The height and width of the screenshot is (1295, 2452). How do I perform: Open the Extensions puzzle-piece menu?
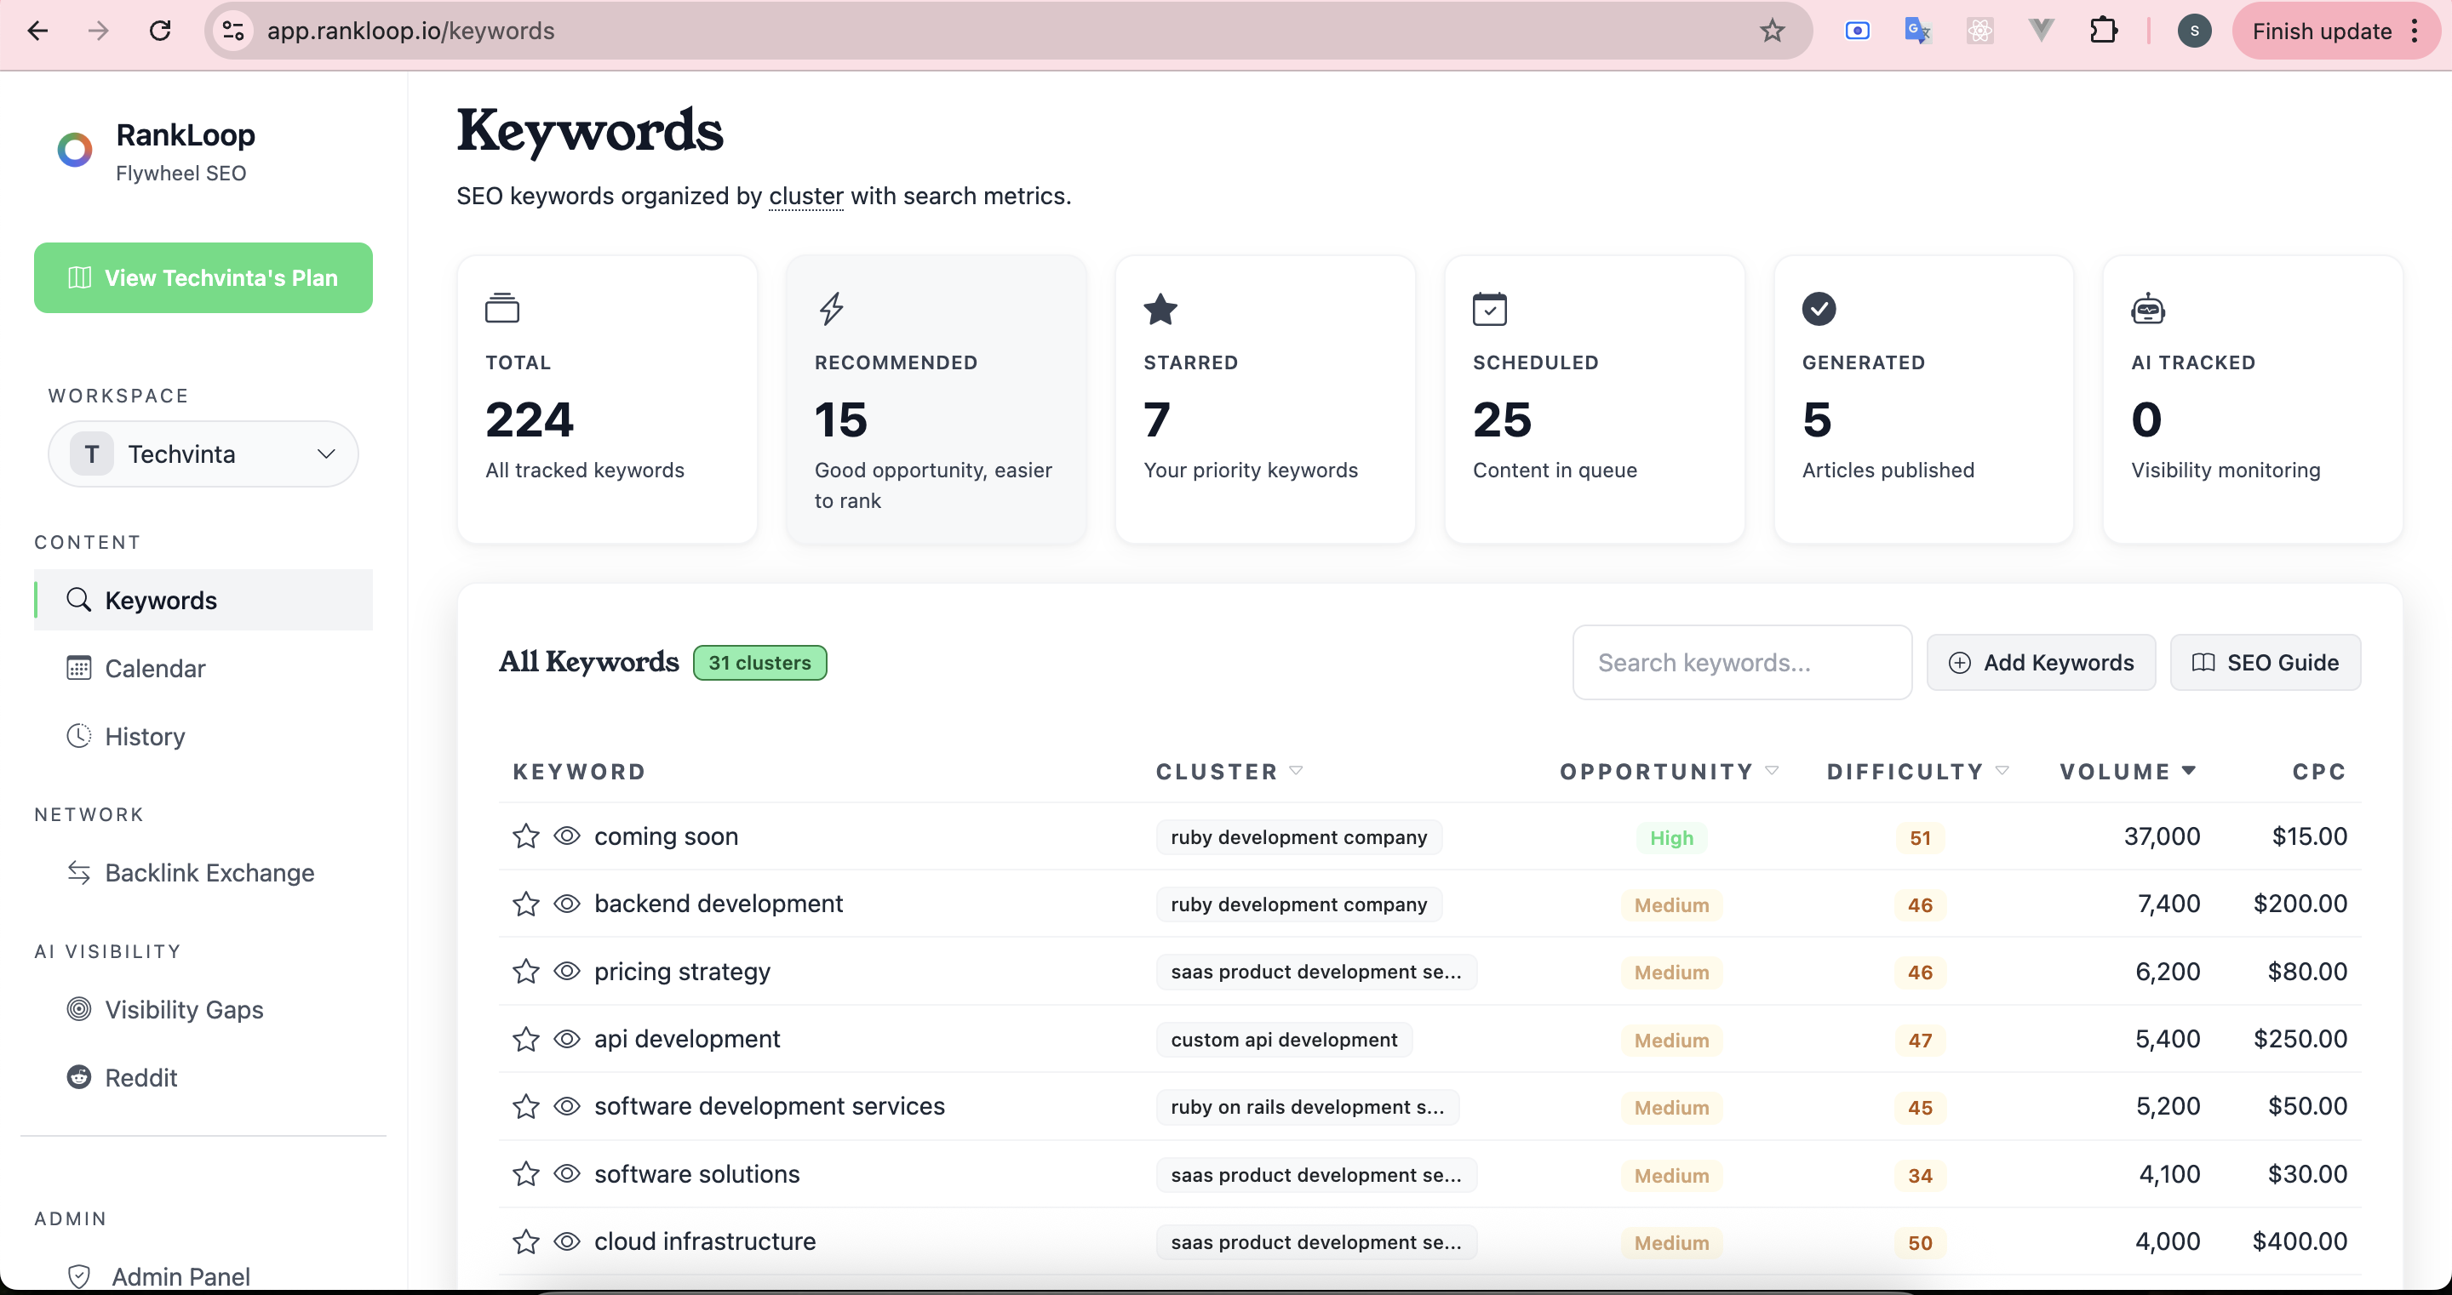2104,31
